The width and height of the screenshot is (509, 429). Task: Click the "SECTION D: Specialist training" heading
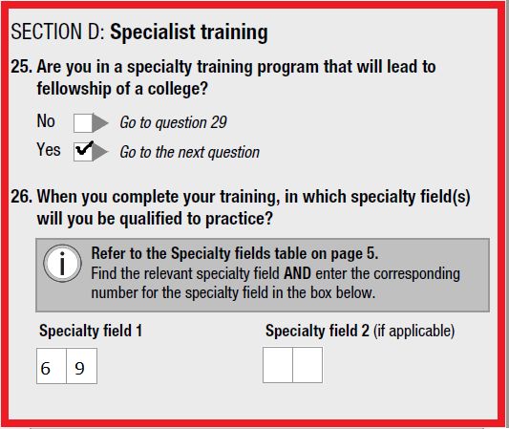(139, 32)
